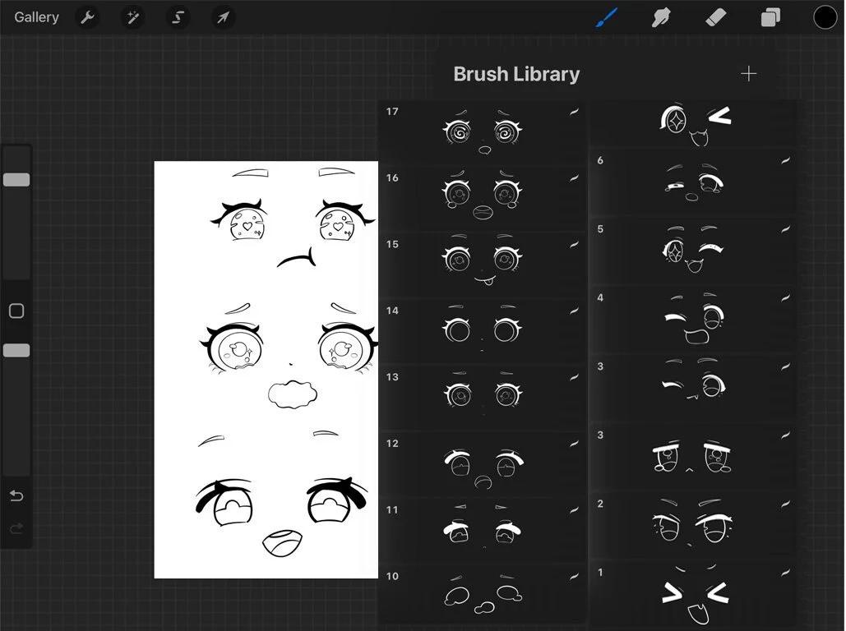This screenshot has width=846, height=631.
Task: Tap the Paintbrush tool icon
Action: (x=607, y=17)
